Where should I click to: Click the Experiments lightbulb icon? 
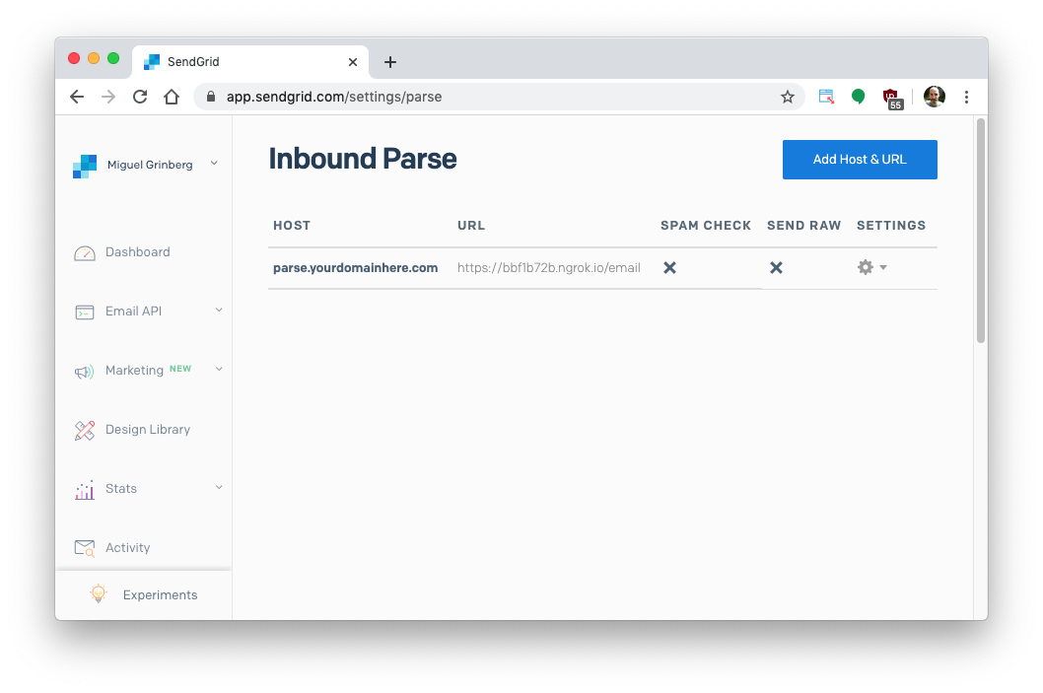click(98, 594)
